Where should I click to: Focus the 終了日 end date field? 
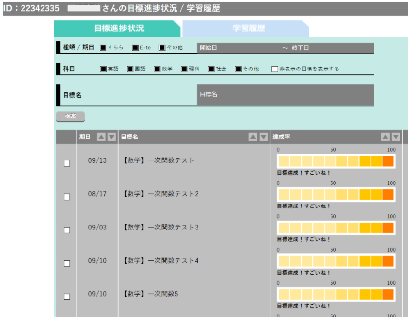(x=331, y=48)
